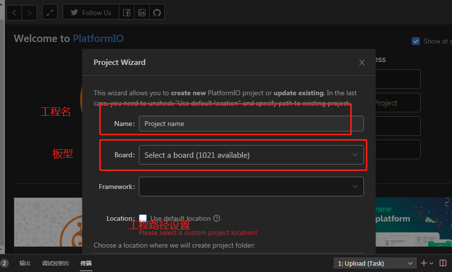Click the Project name input field
Image resolution: width=452 pixels, height=272 pixels.
[x=251, y=124]
